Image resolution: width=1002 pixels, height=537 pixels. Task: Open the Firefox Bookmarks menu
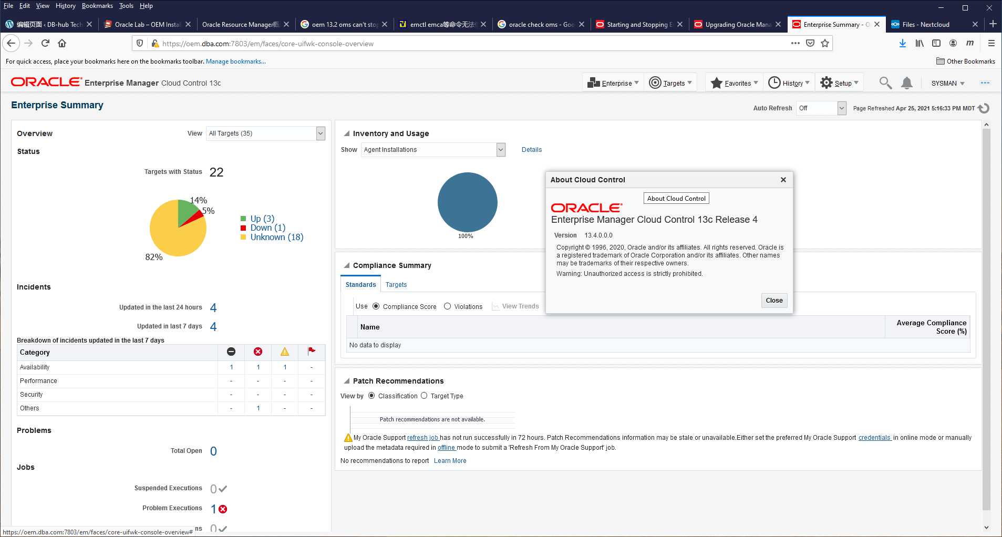click(97, 6)
